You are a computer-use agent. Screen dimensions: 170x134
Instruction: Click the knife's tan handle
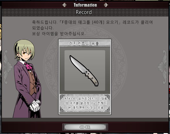pos(92,78)
